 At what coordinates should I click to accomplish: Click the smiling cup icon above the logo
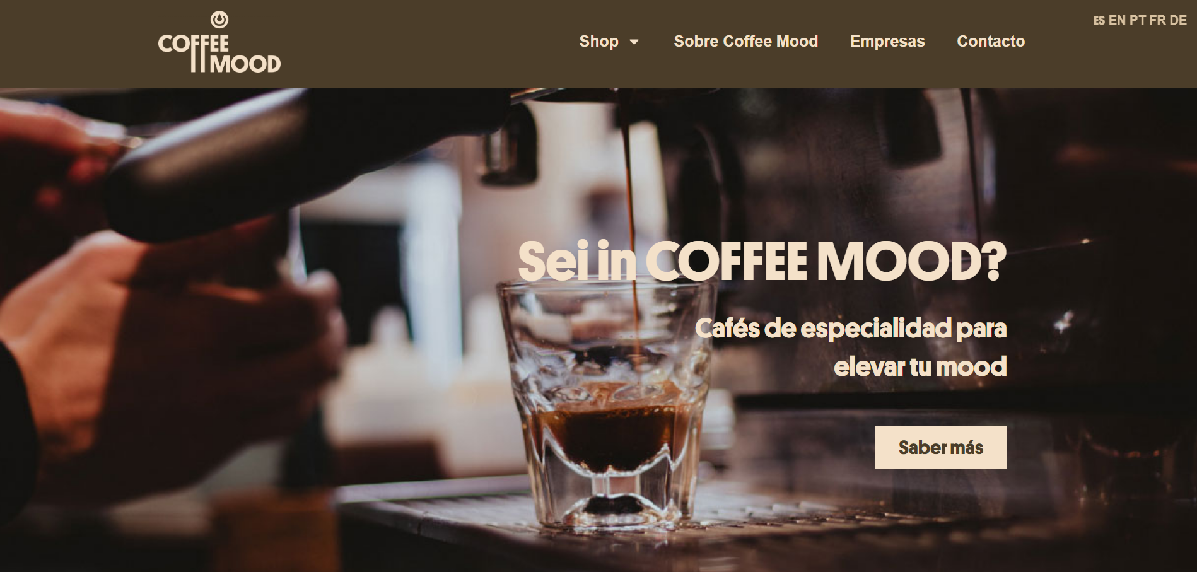(x=219, y=20)
